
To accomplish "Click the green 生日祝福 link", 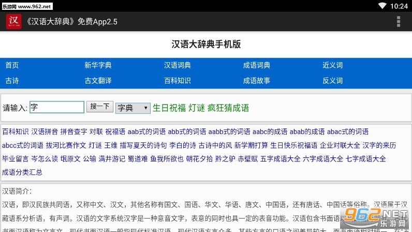I will tap(169, 108).
